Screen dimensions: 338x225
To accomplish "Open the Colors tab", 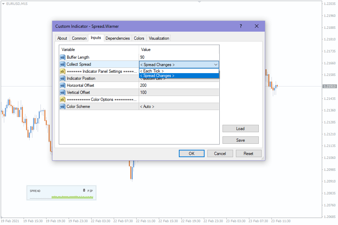I will click(x=139, y=38).
